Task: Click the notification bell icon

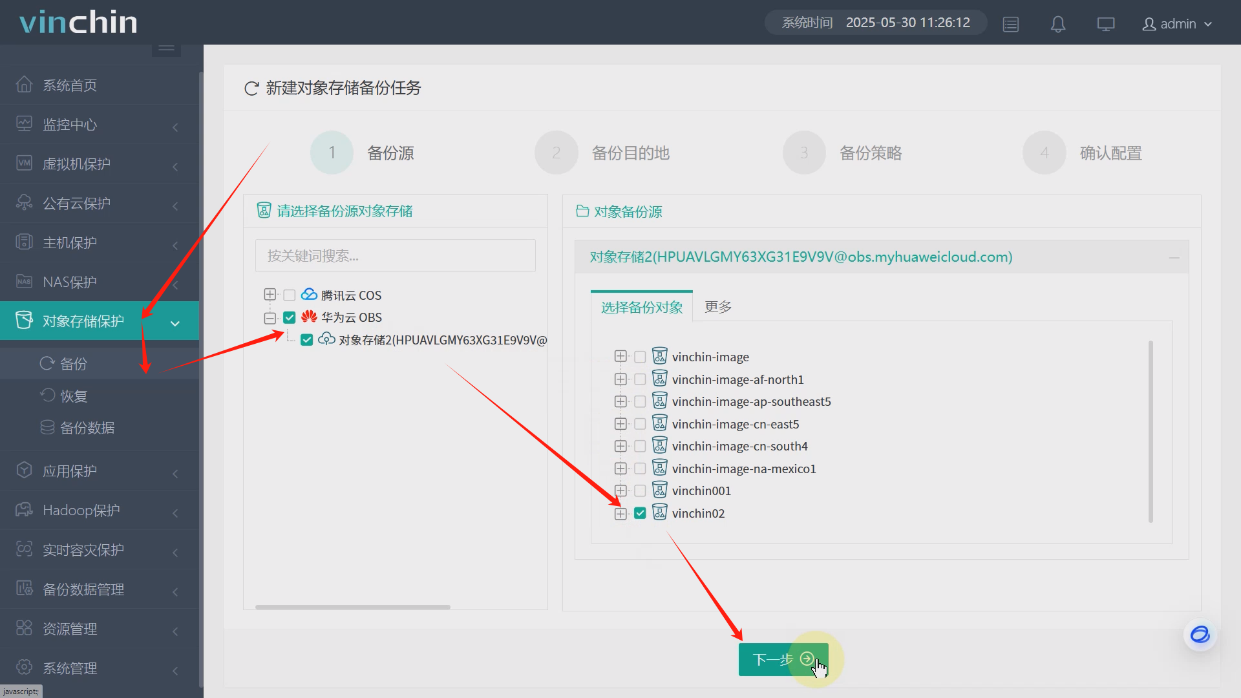Action: pyautogui.click(x=1057, y=24)
